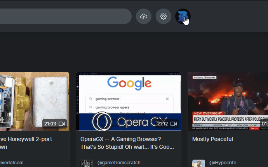
Task: Focus the search input field
Action: pyautogui.click(x=66, y=16)
